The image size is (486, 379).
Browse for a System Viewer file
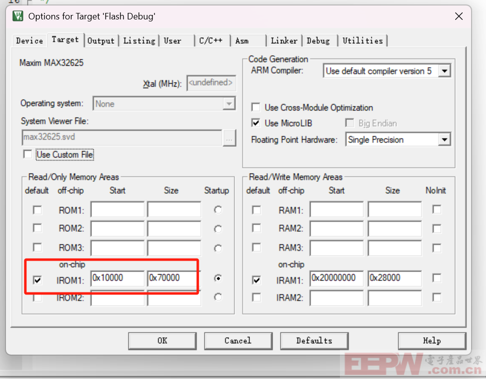point(230,138)
